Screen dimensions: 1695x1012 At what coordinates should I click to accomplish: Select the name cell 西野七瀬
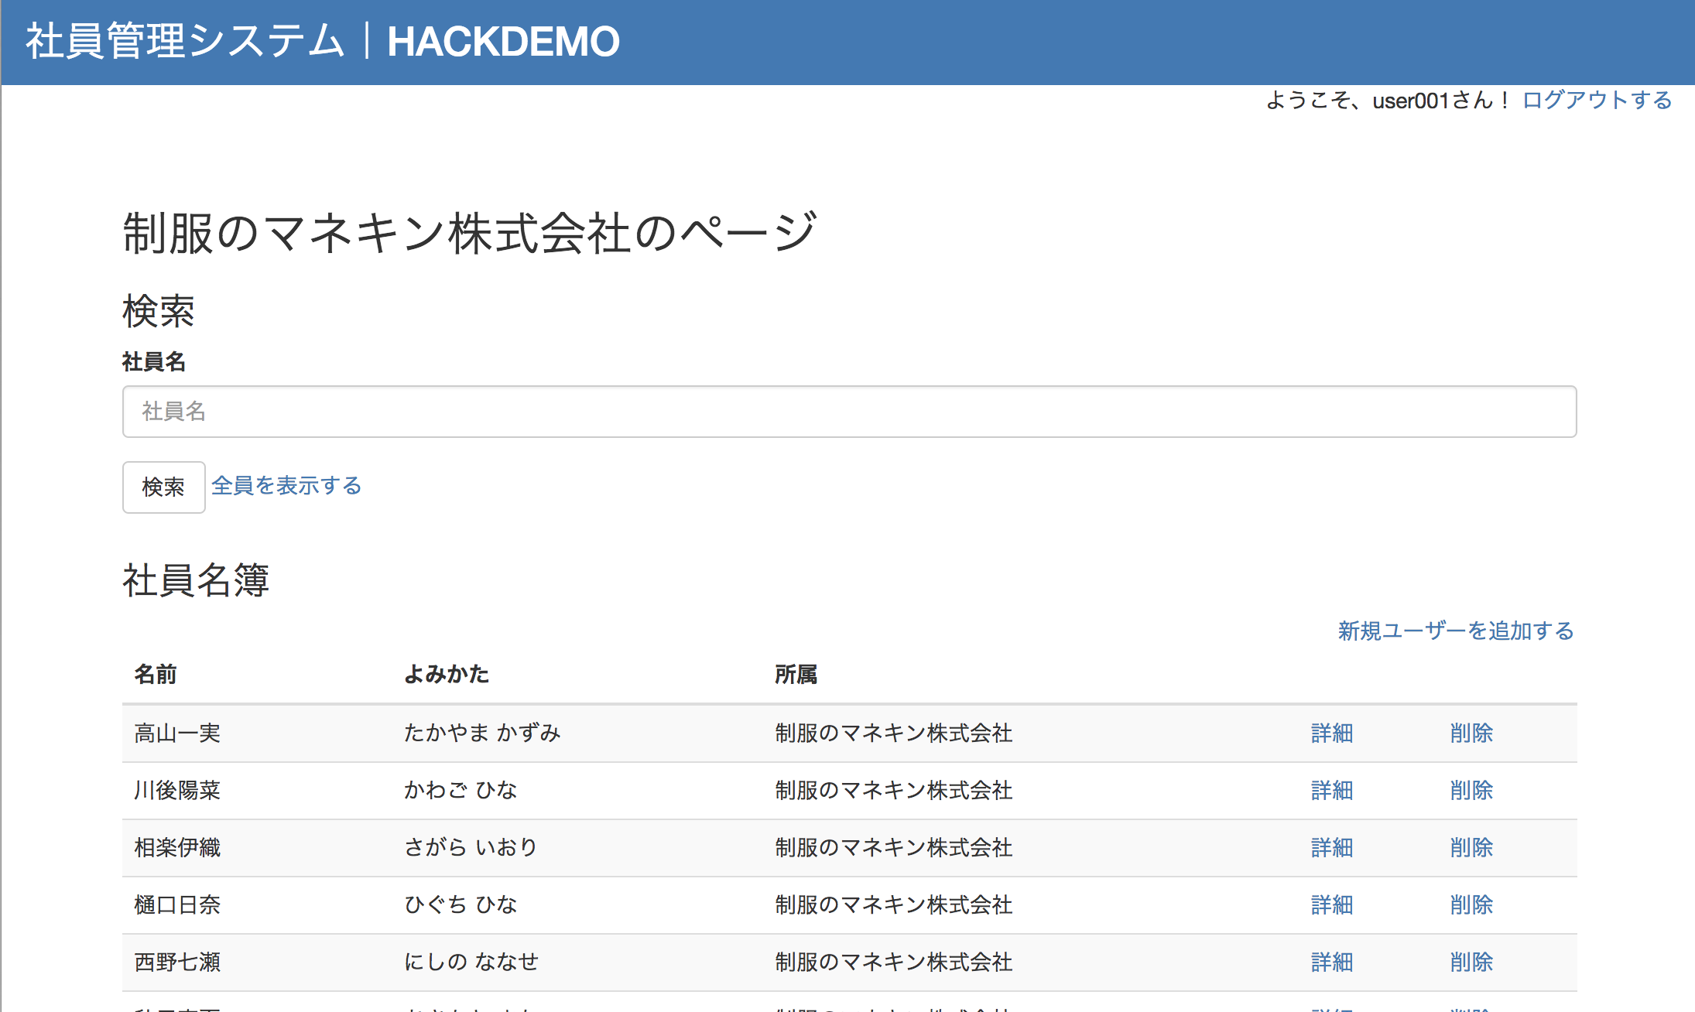177,962
